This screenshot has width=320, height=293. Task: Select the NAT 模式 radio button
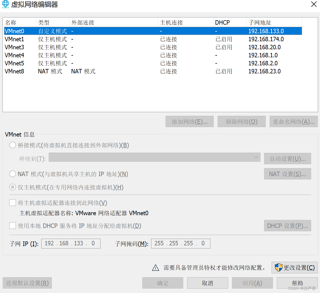click(x=12, y=174)
